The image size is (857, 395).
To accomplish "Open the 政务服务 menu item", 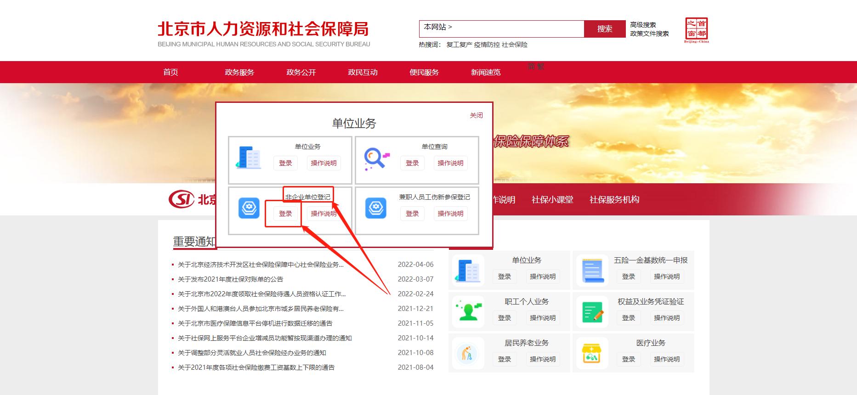I will tap(239, 72).
